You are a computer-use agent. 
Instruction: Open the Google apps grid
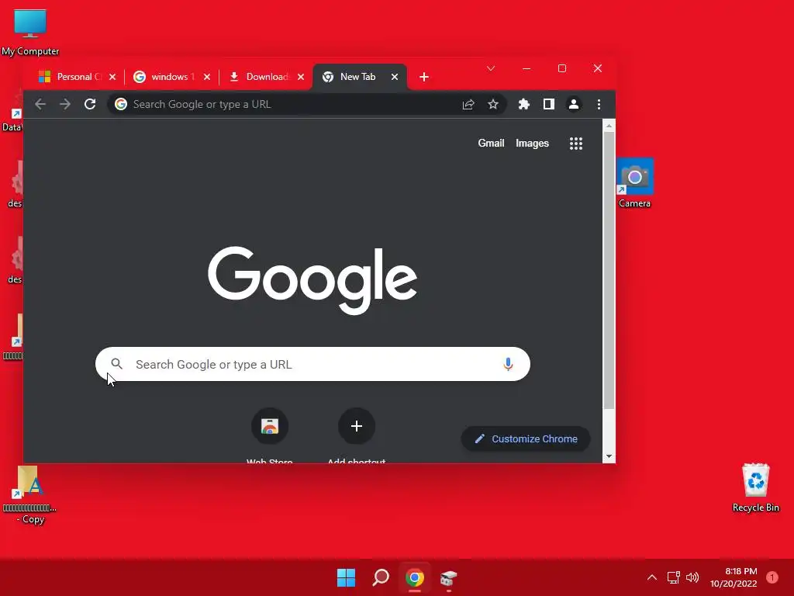point(576,144)
